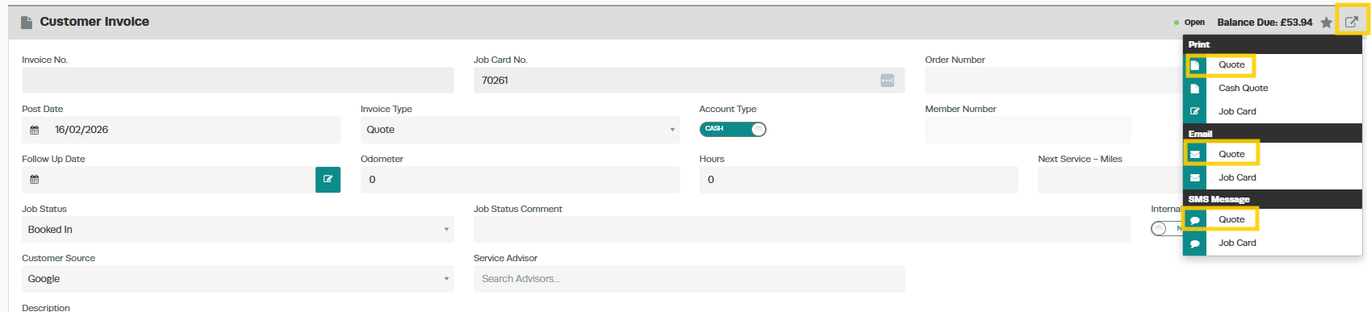Select Quote under SMS Message

coord(1231,220)
